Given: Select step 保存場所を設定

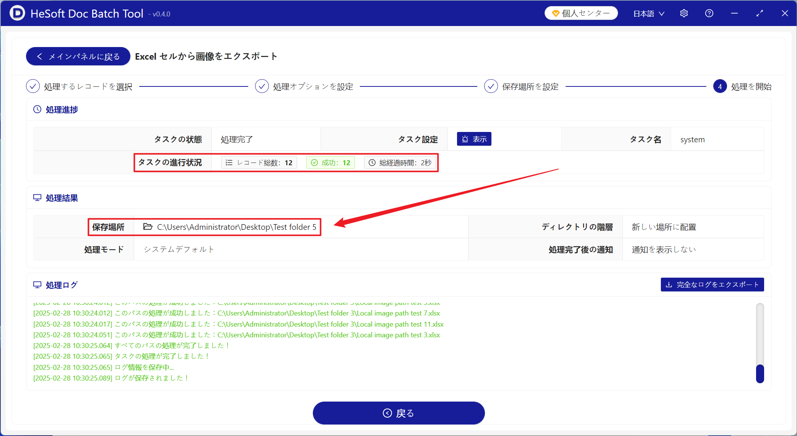Looking at the screenshot, I should [521, 86].
